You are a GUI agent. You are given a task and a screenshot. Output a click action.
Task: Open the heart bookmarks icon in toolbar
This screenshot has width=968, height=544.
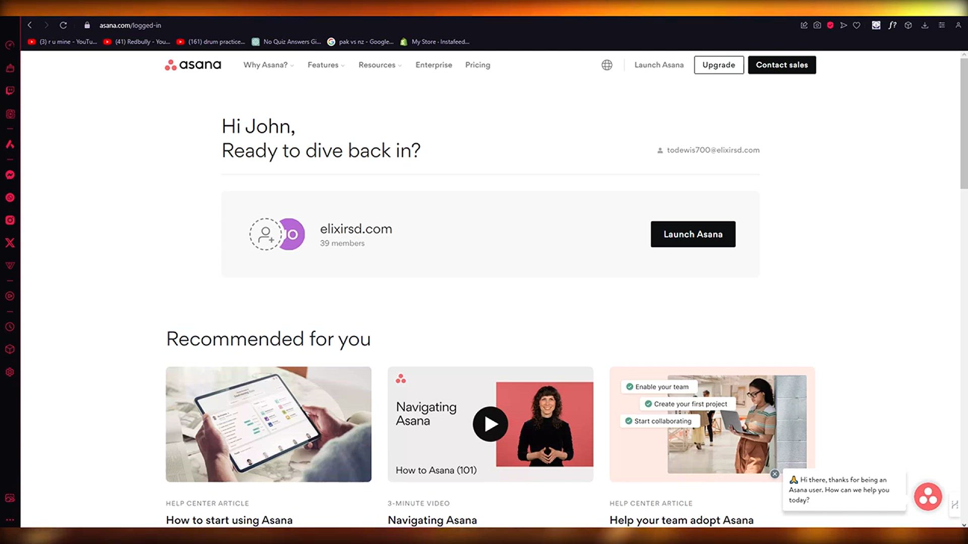coord(857,25)
